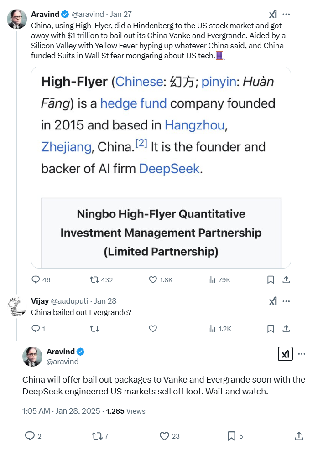The height and width of the screenshot is (450, 318).
Task: Open Aravind's profile picture on top tweet
Action: click(x=16, y=19)
